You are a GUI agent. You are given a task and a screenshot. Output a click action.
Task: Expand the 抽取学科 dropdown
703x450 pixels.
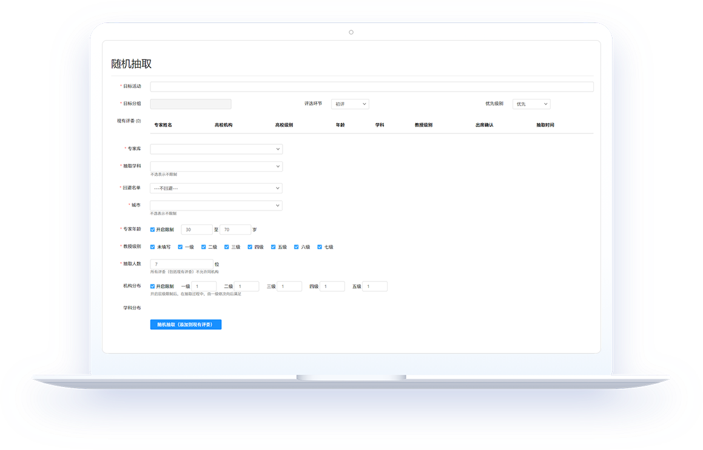coord(216,166)
